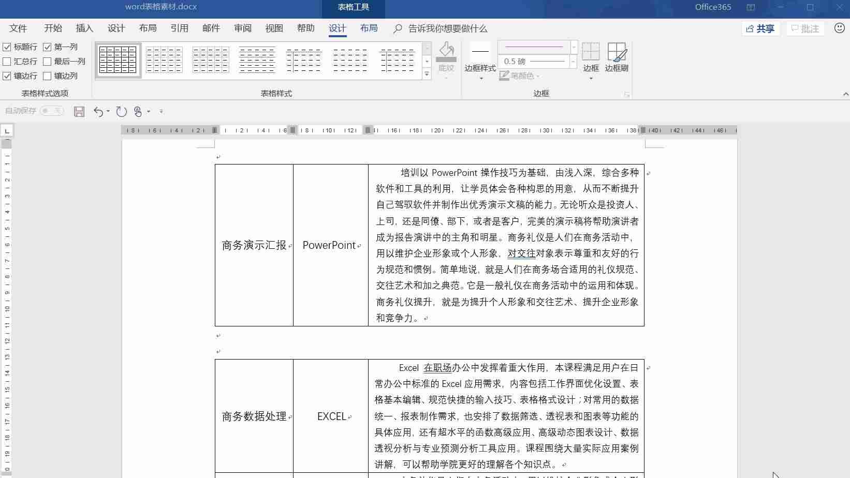Toggle the First Column (第一列) checkbox
Viewport: 850px width, 478px height.
[47, 47]
